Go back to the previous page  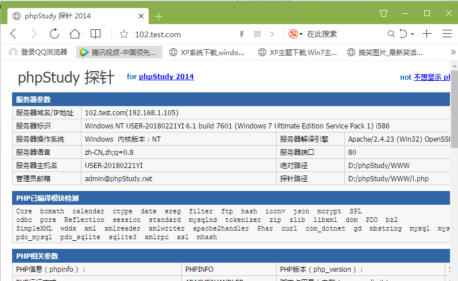click(x=13, y=34)
